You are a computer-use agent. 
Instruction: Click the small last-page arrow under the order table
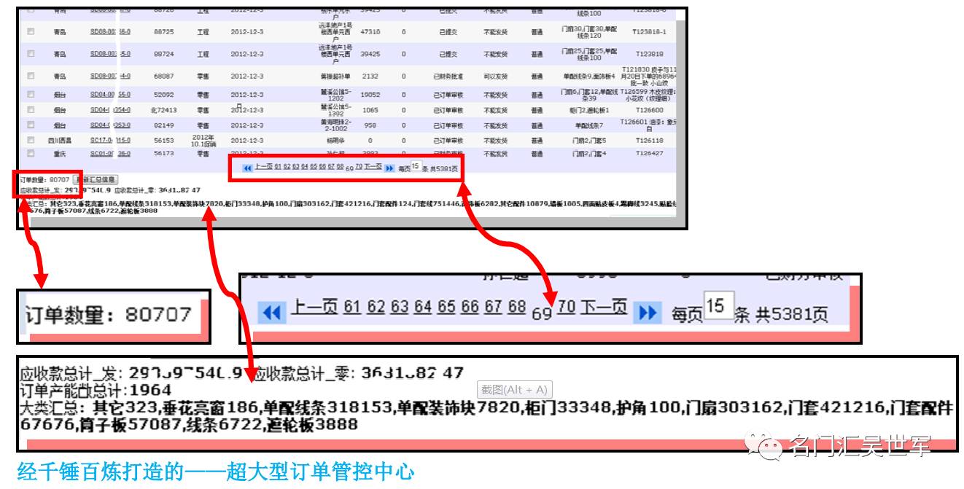click(x=389, y=168)
